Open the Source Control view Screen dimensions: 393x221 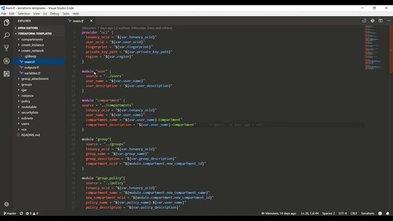(x=7, y=48)
